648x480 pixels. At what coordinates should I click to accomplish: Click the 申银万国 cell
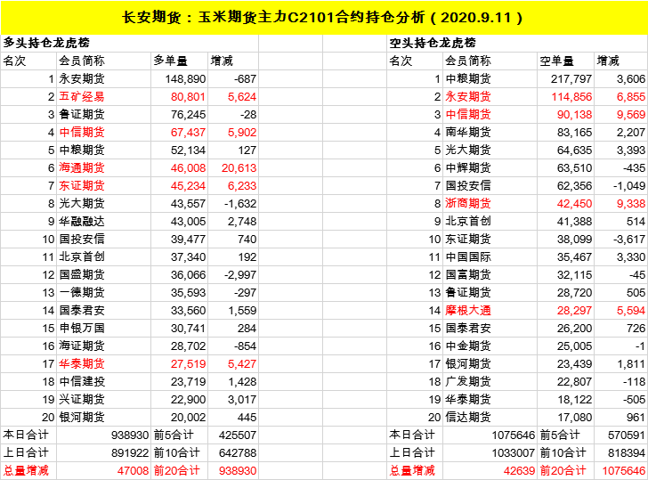(104, 328)
